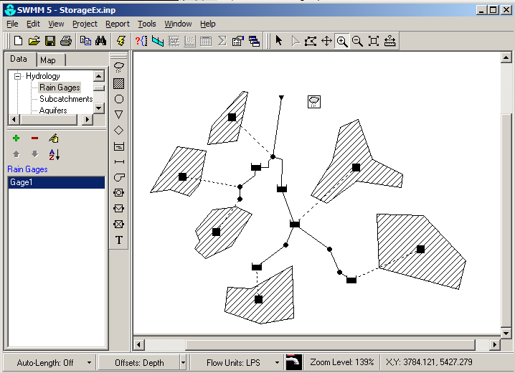Select Subcatchments in the tree
The height and width of the screenshot is (373, 515).
click(66, 99)
